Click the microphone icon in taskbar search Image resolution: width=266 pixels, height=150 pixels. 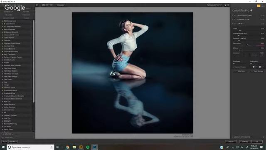tap(52, 147)
